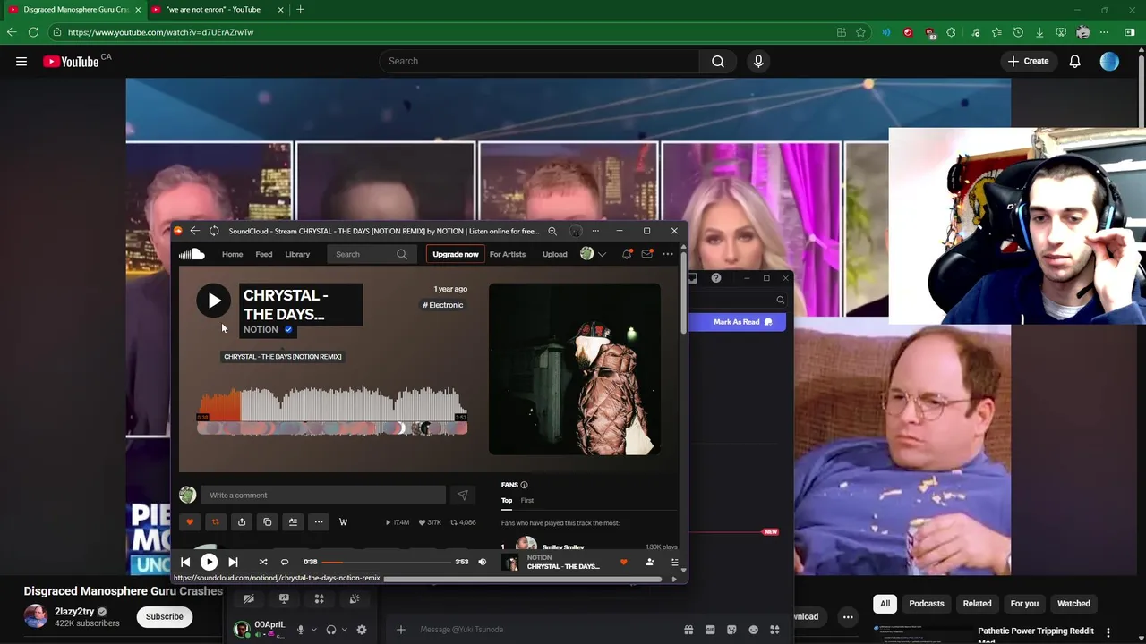Open track more actions ellipsis

coord(319,522)
